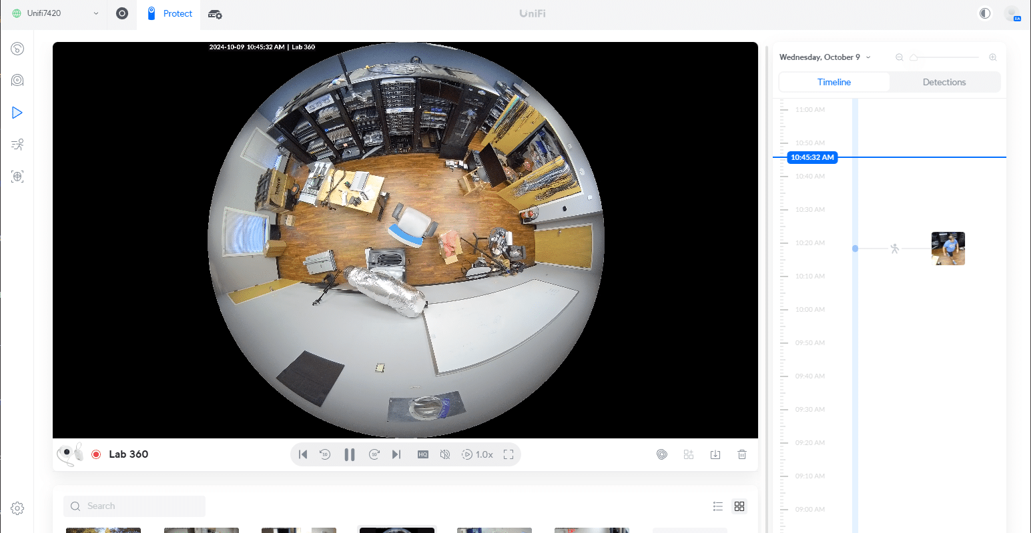Skip to previous event
This screenshot has width=1031, height=533.
pos(303,454)
